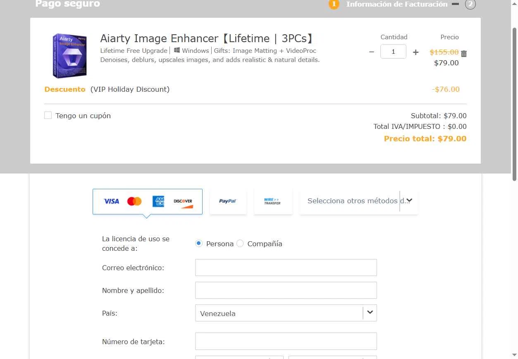Image resolution: width=518 pixels, height=359 pixels.
Task: Open the País dropdown showing Venezuela
Action: pos(286,313)
